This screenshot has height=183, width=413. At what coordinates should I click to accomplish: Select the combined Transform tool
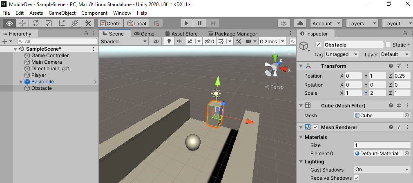pyautogui.click(x=74, y=23)
